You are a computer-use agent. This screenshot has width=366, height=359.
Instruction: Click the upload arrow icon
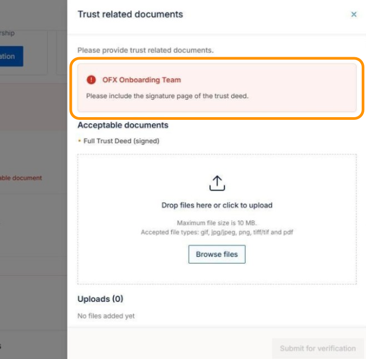pyautogui.click(x=217, y=183)
